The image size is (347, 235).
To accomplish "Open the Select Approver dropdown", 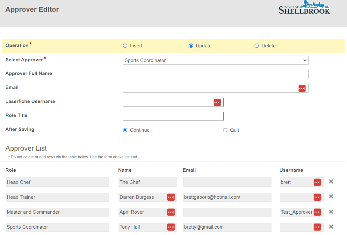I will point(215,60).
